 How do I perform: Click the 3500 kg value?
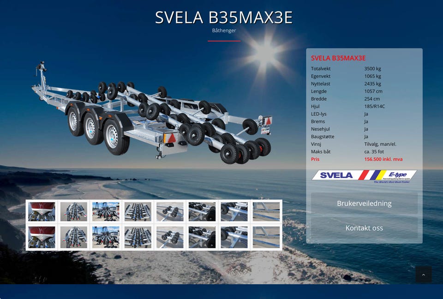373,69
